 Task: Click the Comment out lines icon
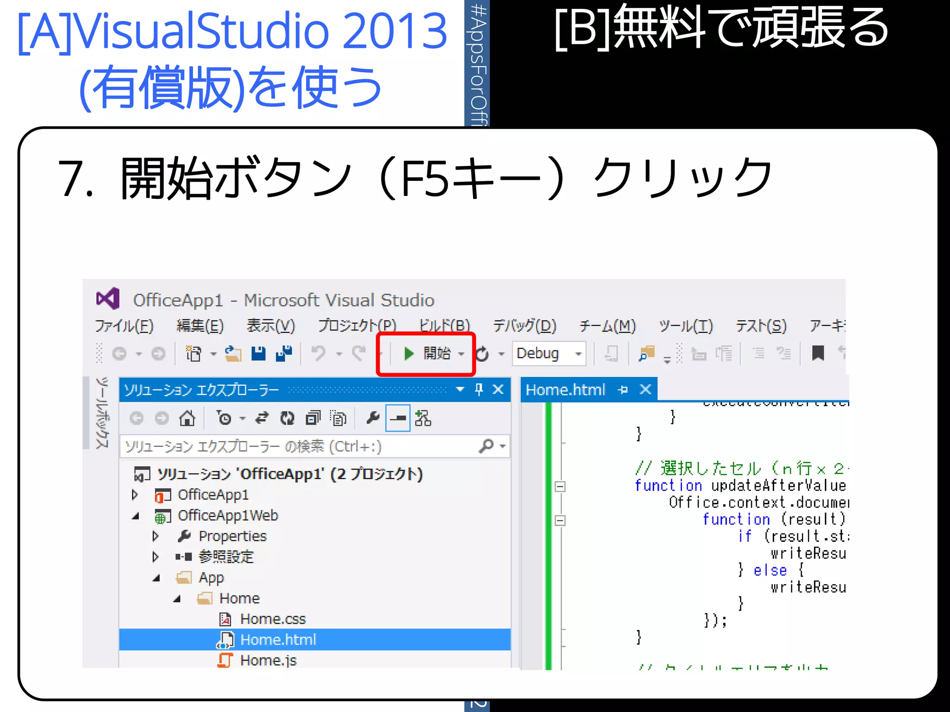click(758, 354)
